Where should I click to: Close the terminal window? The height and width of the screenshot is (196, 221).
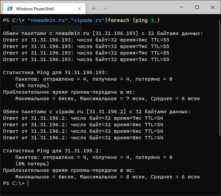click(213, 7)
